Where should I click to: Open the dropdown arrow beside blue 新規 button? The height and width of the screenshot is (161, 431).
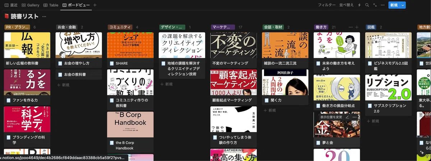(x=403, y=5)
